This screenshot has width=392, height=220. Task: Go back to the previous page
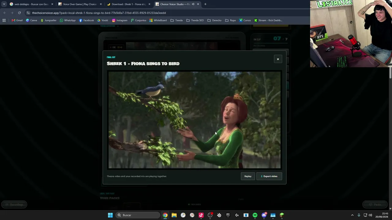click(5, 13)
